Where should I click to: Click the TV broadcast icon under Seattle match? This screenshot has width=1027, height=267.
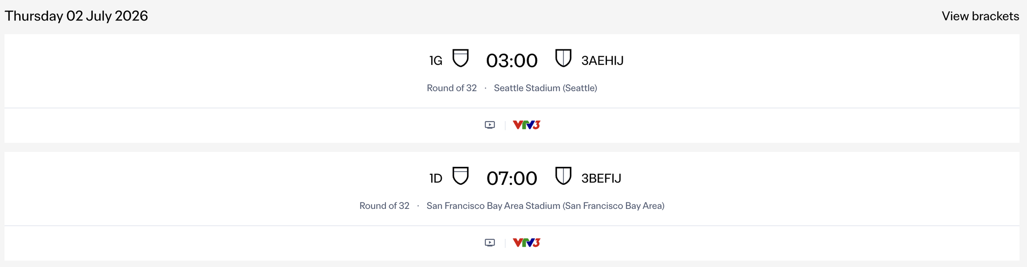coord(489,125)
